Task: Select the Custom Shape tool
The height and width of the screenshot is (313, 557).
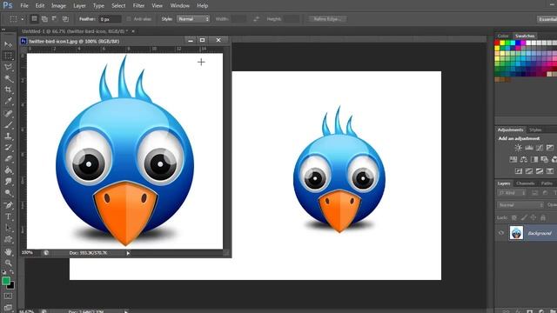Action: click(8, 239)
